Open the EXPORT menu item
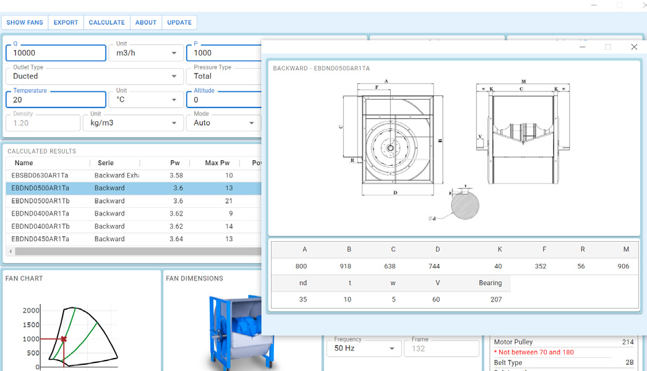647x371 pixels. (66, 22)
